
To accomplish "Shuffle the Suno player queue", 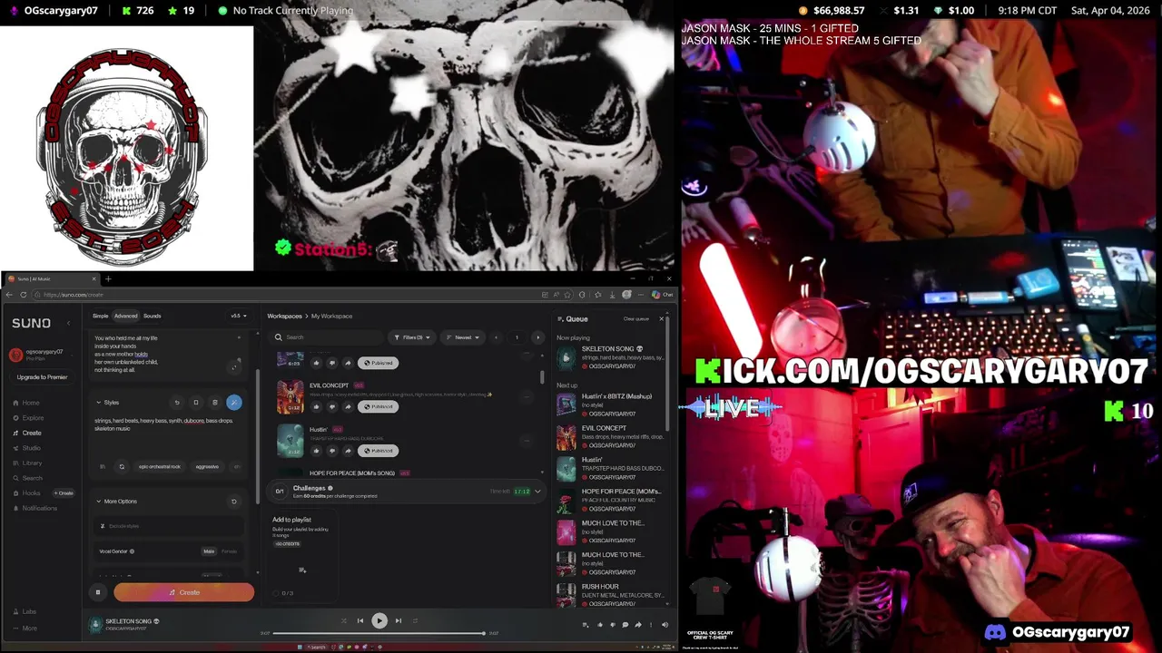I will click(343, 621).
